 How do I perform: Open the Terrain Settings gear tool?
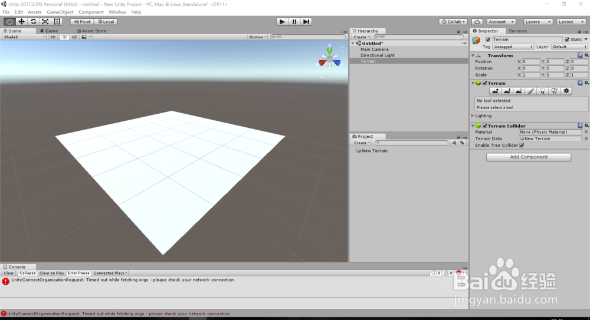click(x=566, y=91)
